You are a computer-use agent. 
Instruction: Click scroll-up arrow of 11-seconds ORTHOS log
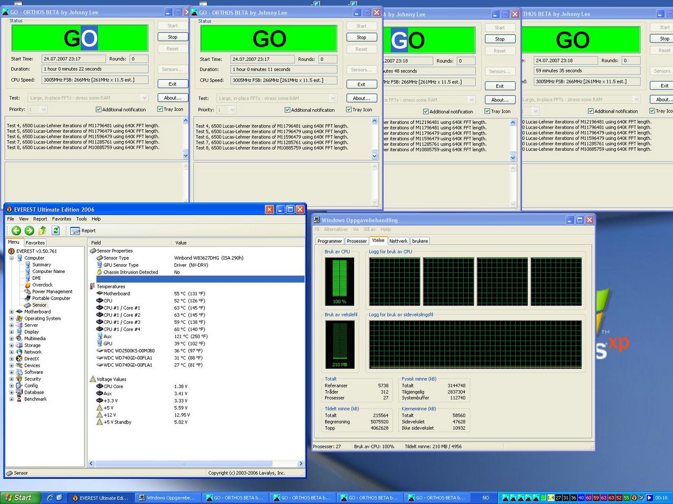(x=374, y=121)
